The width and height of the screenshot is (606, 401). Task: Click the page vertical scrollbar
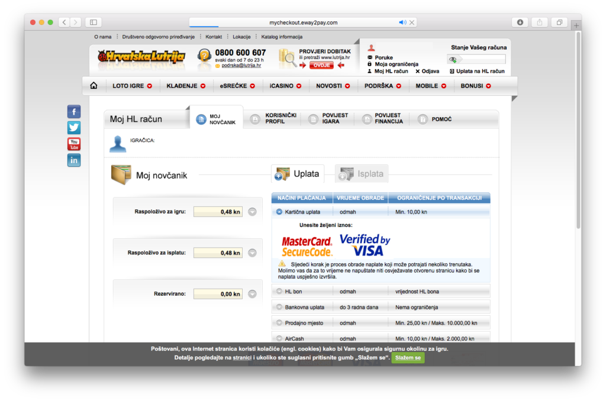[x=578, y=148]
